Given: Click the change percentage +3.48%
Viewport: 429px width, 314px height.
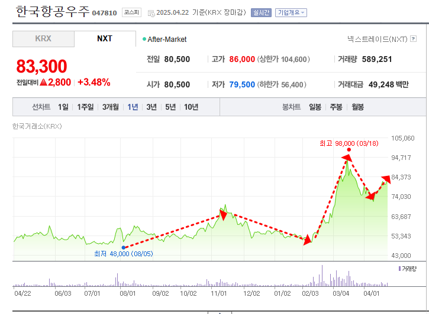Looking at the screenshot, I should (94, 82).
